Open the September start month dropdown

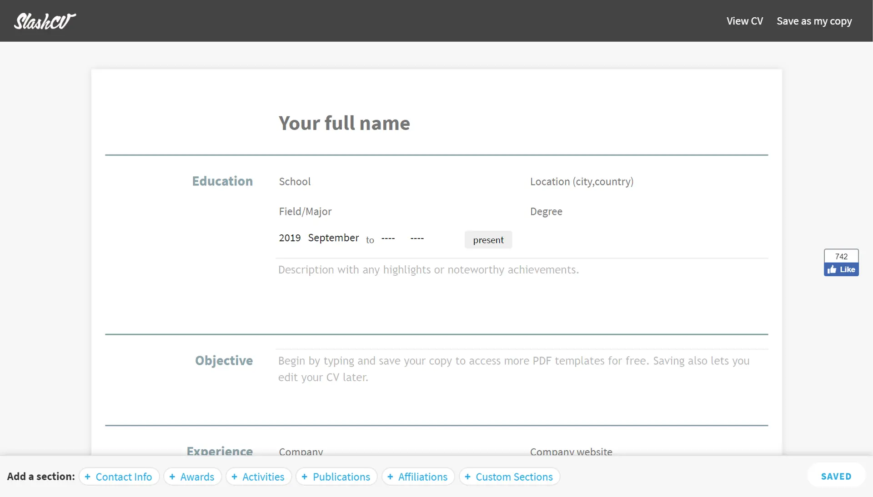[333, 238]
